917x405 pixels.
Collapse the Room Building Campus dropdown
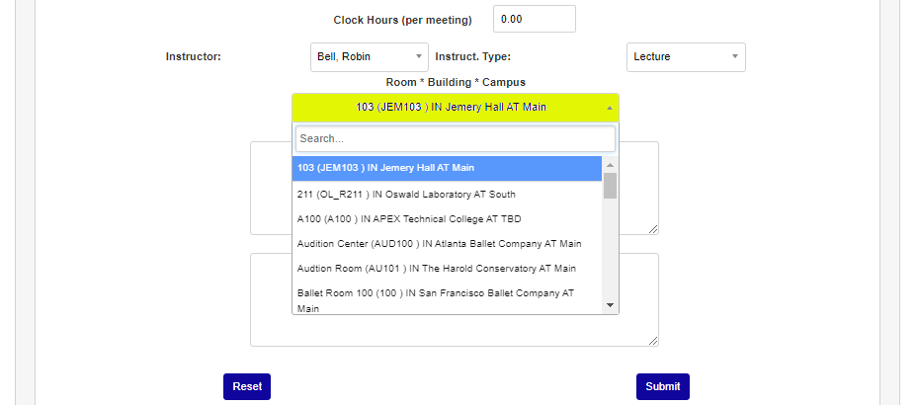pyautogui.click(x=455, y=108)
